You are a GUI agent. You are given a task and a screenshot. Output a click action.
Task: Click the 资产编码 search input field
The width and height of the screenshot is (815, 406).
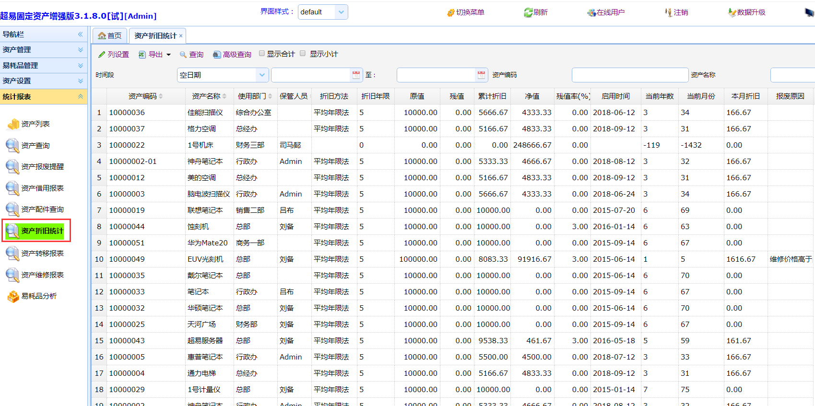point(629,75)
